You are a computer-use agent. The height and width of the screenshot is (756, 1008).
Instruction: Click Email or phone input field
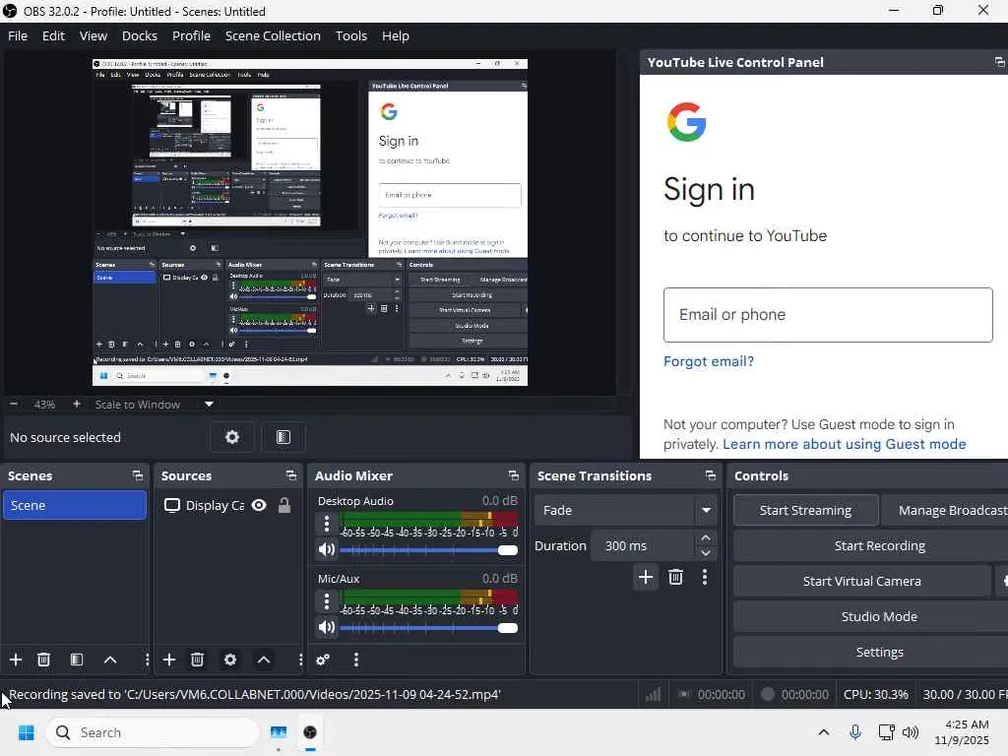pos(828,315)
